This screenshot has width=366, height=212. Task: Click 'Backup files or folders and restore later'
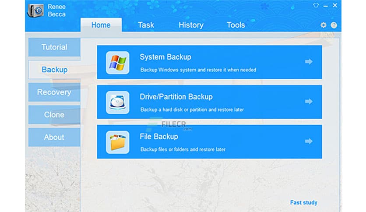[x=183, y=149]
